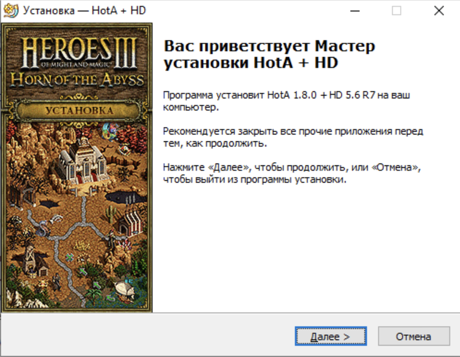The image size is (460, 357).
Task: Click the Далее button to continue
Action: point(330,336)
